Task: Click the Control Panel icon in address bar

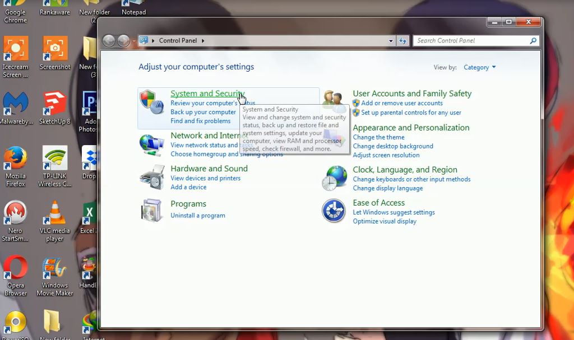Action: click(x=144, y=40)
